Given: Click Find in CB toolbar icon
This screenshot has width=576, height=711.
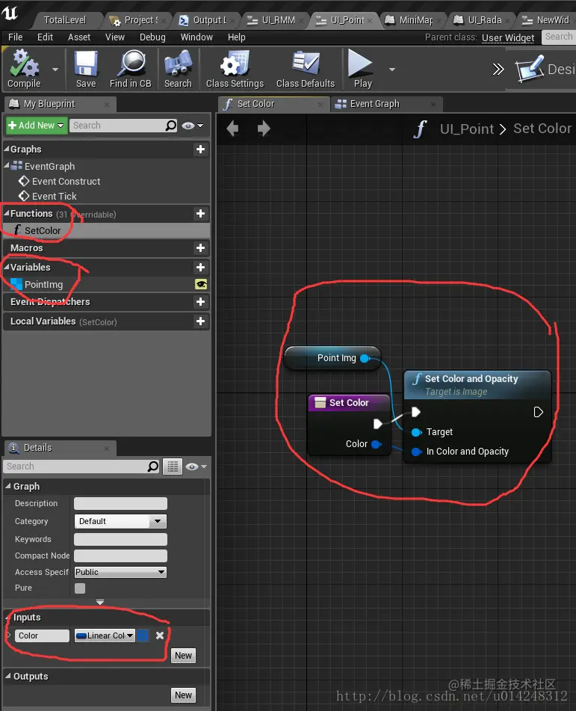Looking at the screenshot, I should [x=131, y=69].
